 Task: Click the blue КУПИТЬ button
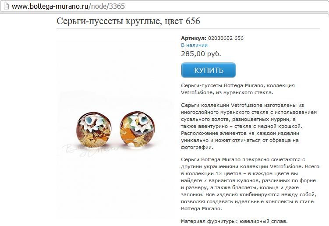click(209, 70)
